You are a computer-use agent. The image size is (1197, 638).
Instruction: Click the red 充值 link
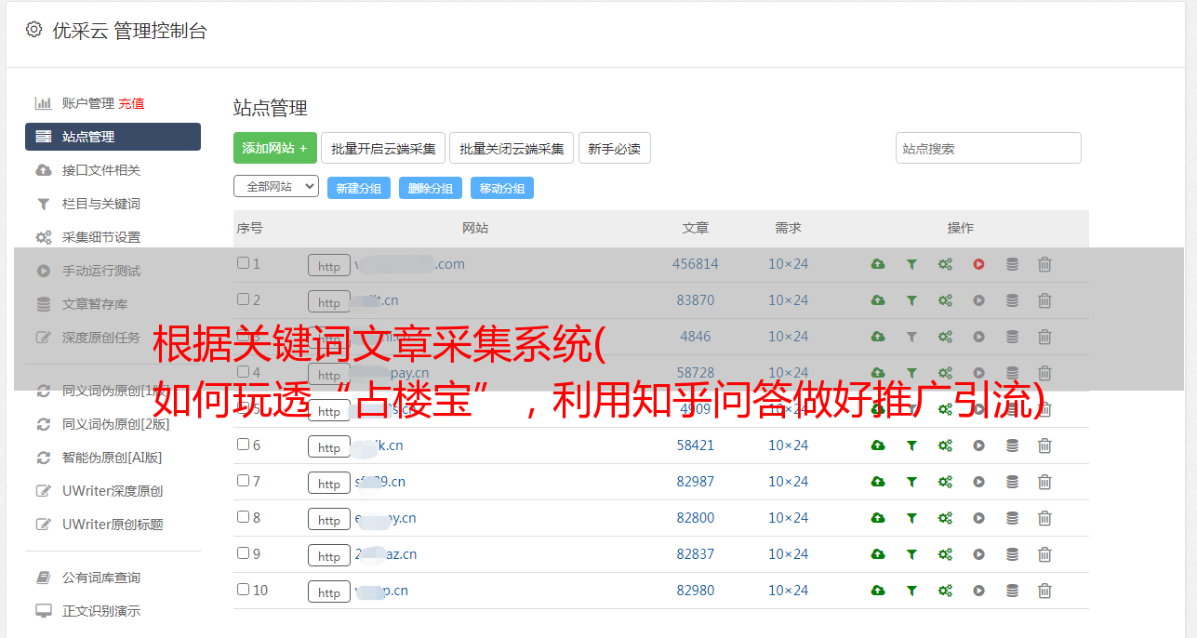pyautogui.click(x=131, y=103)
